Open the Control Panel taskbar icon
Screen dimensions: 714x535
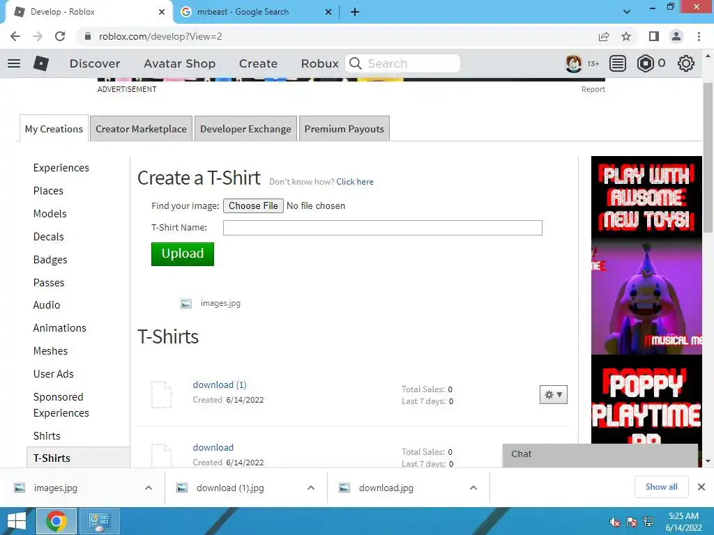(x=100, y=521)
